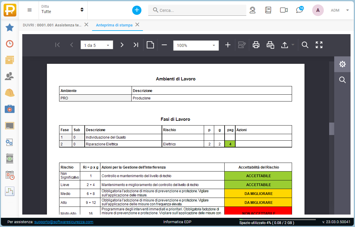Close the Anteprima di stampa tab

click(x=137, y=25)
